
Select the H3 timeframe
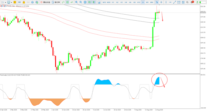click(121, 2)
